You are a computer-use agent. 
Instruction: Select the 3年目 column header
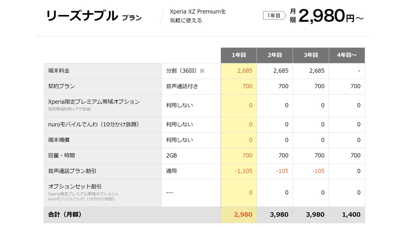click(x=311, y=55)
